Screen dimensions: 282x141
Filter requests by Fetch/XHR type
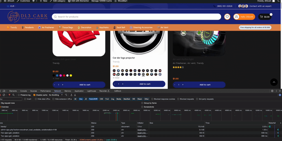[x=93, y=99]
